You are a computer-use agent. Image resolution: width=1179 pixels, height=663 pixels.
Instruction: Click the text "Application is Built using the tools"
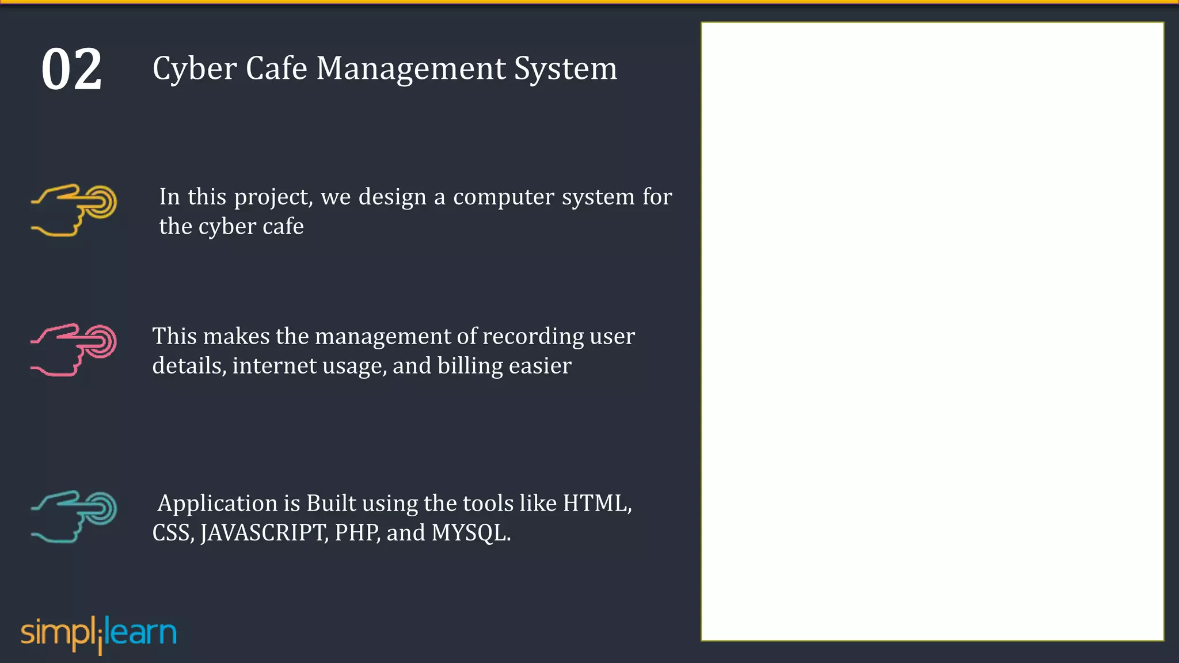coord(336,504)
